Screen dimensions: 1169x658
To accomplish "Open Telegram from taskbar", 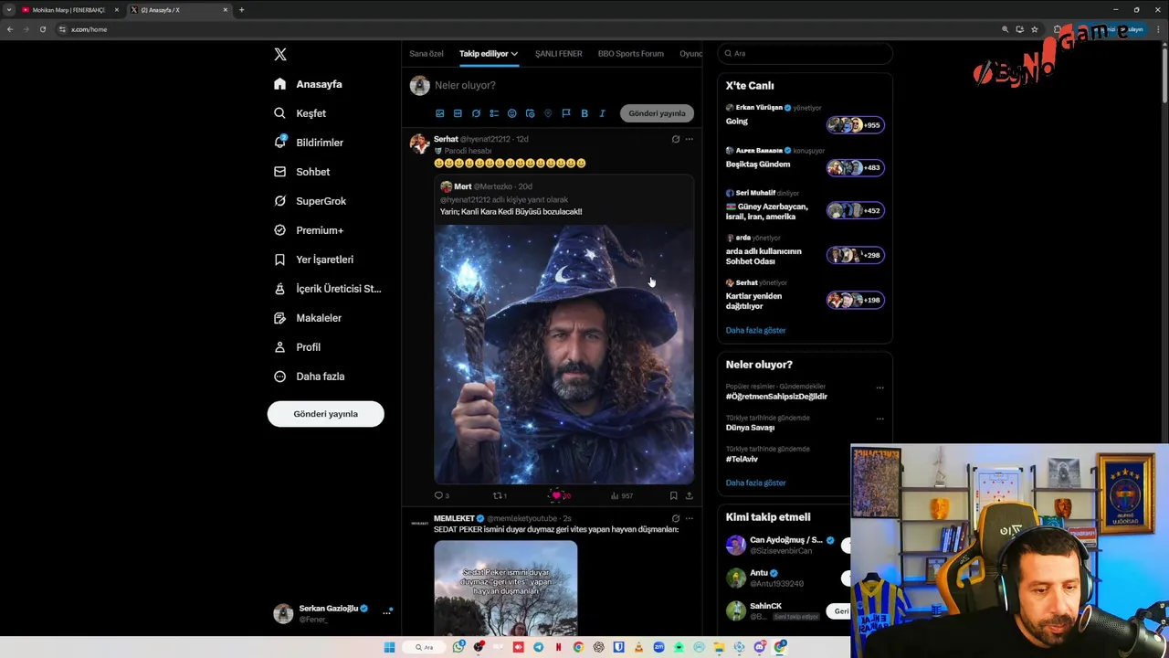I will point(538,647).
